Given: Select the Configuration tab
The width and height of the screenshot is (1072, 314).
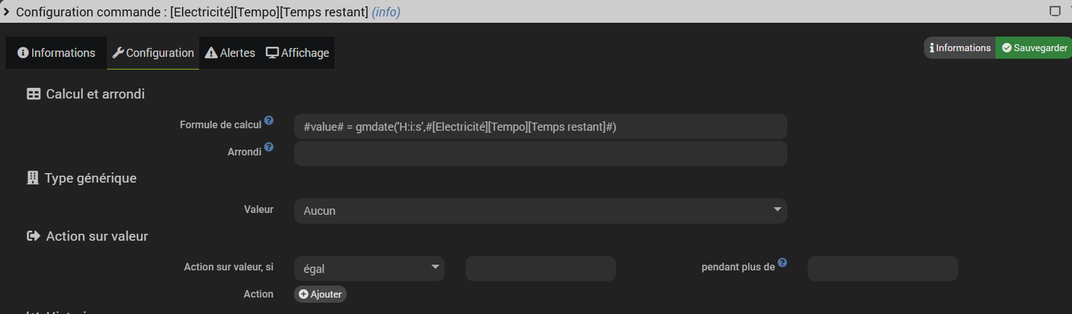Looking at the screenshot, I should (153, 53).
